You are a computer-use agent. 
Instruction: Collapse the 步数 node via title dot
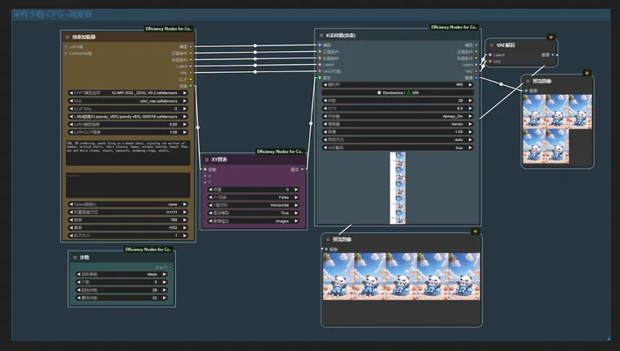point(75,258)
